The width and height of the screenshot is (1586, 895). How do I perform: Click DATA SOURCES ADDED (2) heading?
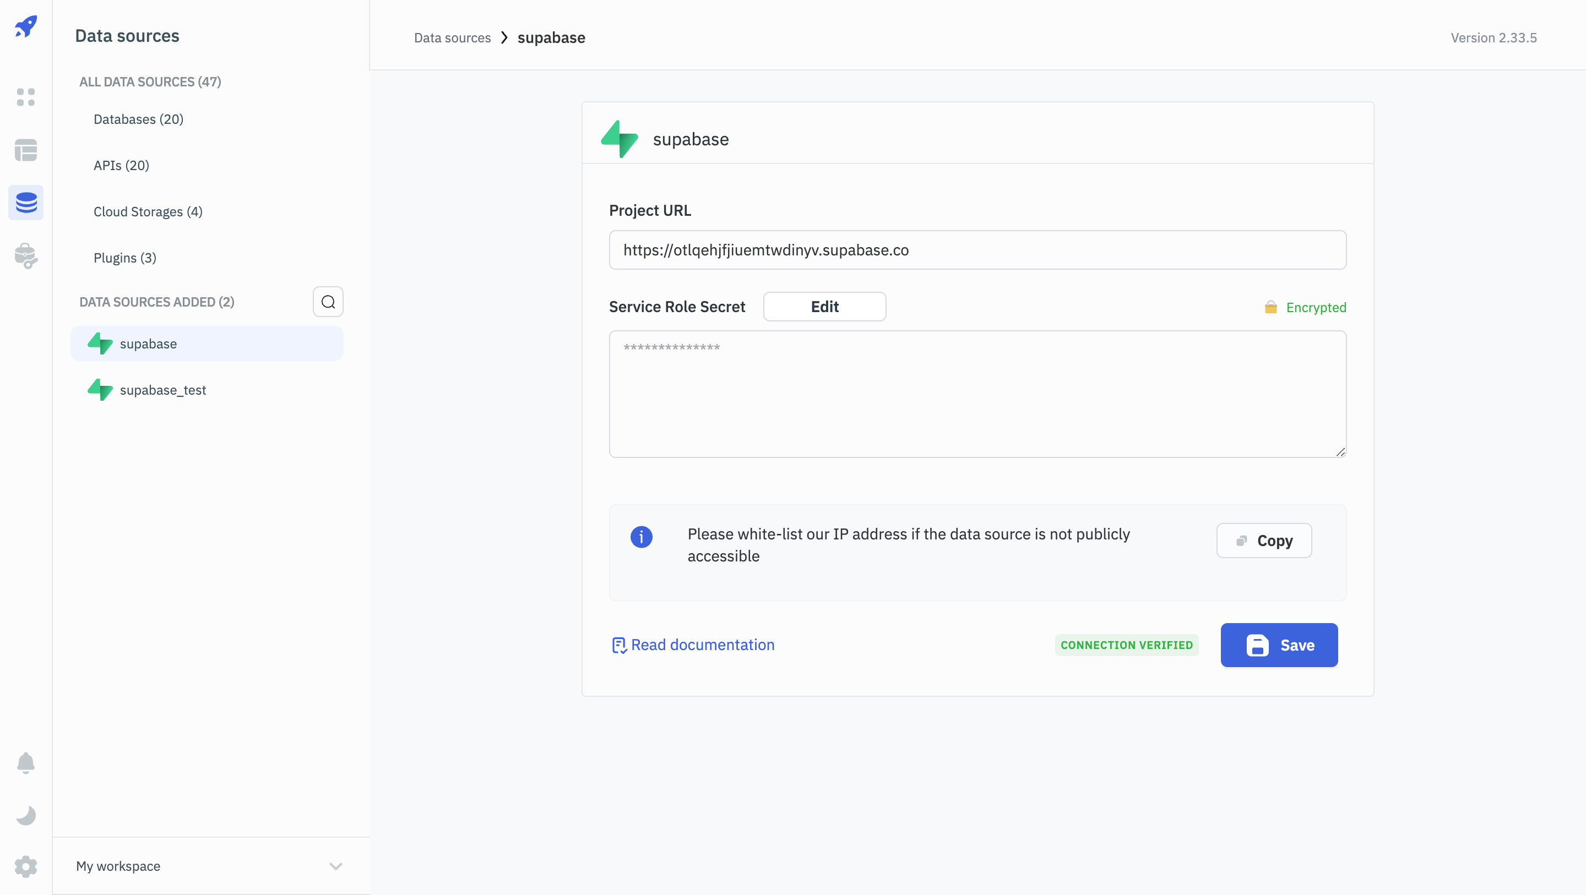click(x=157, y=302)
